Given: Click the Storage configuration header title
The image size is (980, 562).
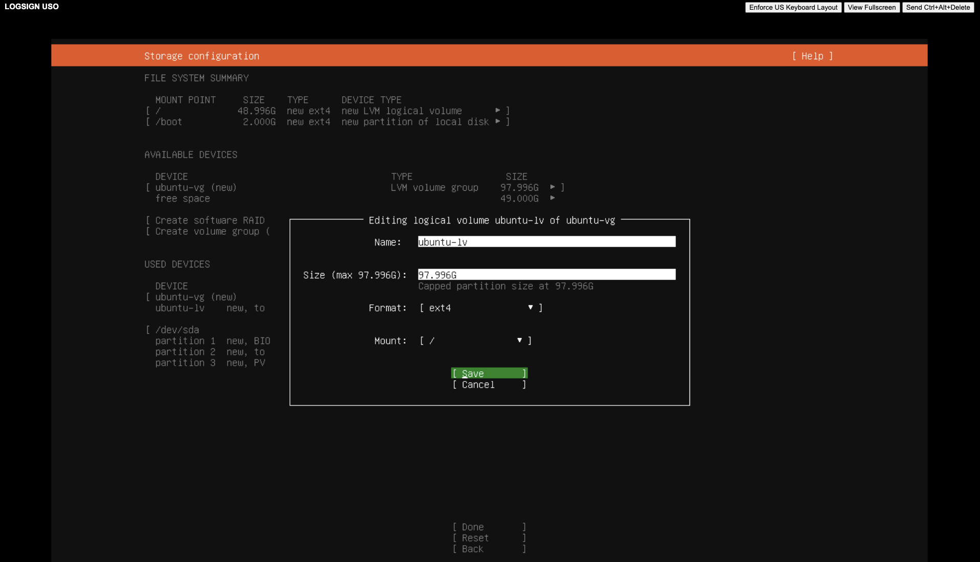Looking at the screenshot, I should [202, 56].
